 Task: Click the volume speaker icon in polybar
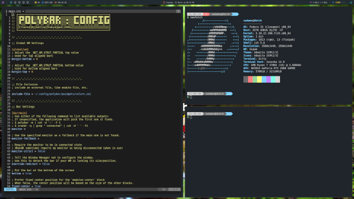pyautogui.click(x=333, y=2)
